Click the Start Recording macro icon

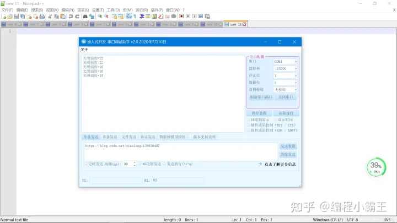click(x=181, y=17)
